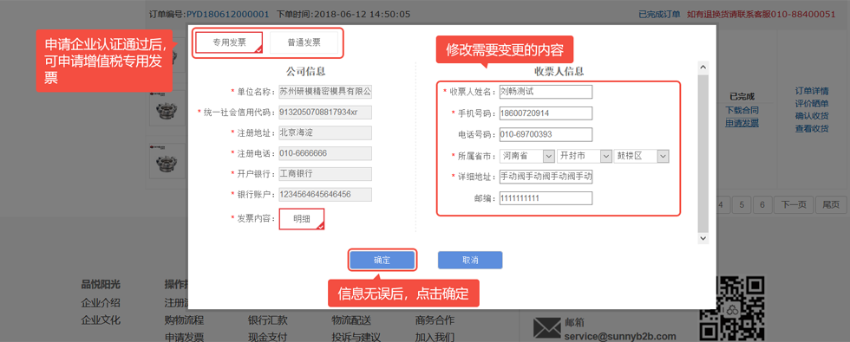Open 订单详情 order details link
The width and height of the screenshot is (850, 342).
click(812, 91)
